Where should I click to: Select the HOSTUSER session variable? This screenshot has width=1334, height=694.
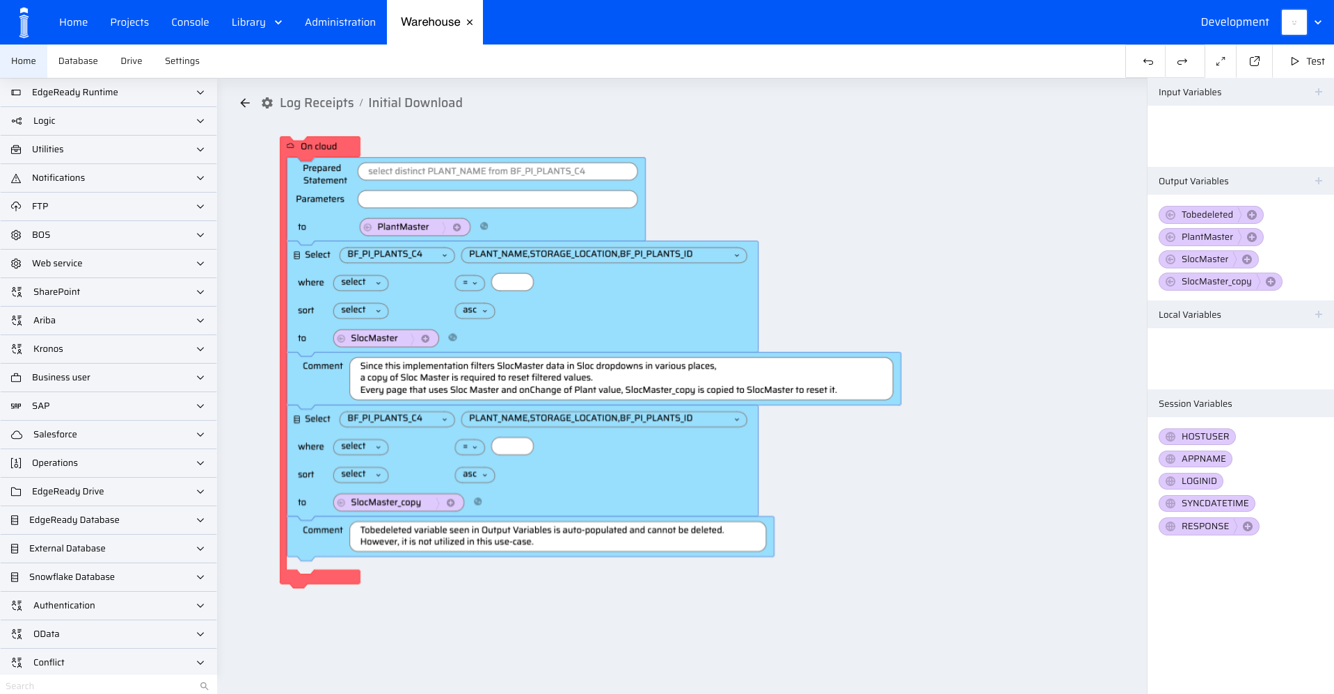coord(1197,437)
